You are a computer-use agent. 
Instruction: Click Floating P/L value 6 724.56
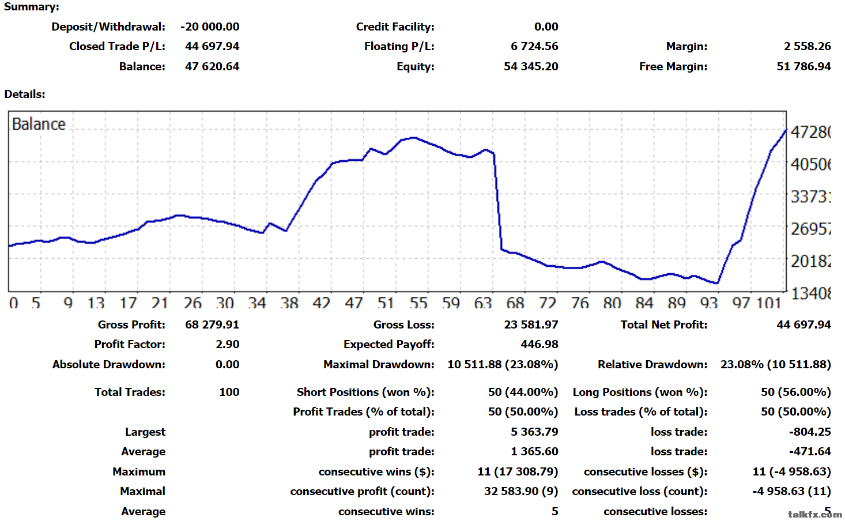click(534, 46)
